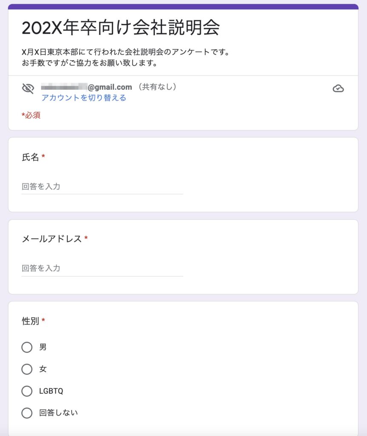Viewport: 367px width, 436px height.
Task: Click the form description about アンケート
Action: [125, 57]
